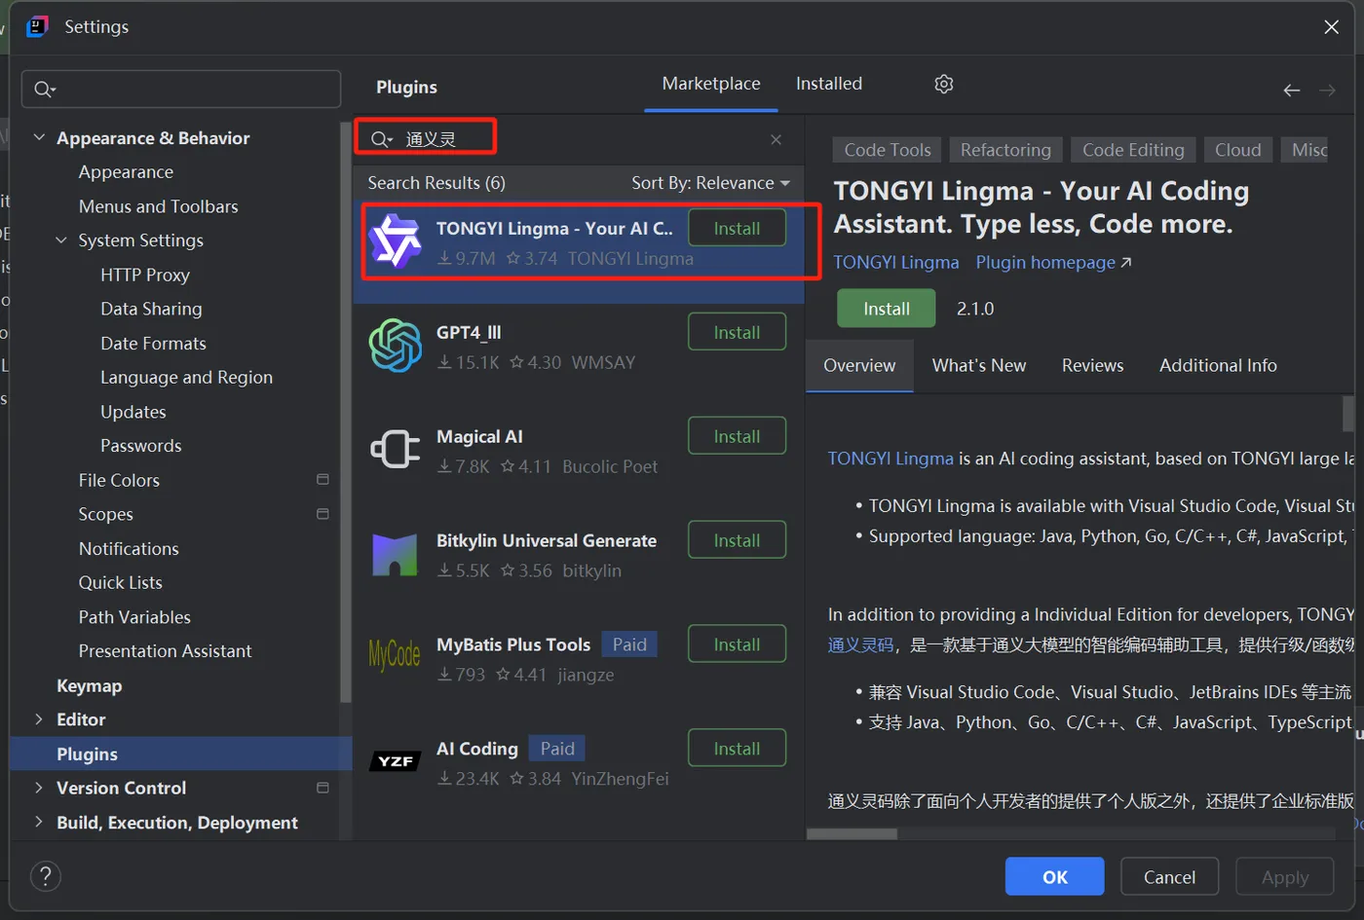This screenshot has width=1364, height=920.
Task: Click the description horizontal scrollbar
Action: click(x=852, y=834)
